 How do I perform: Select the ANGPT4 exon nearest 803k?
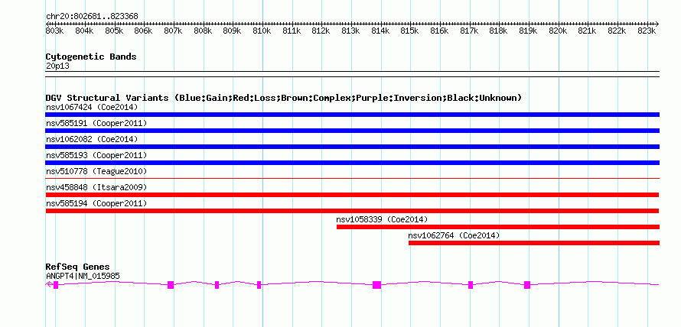(x=56, y=284)
